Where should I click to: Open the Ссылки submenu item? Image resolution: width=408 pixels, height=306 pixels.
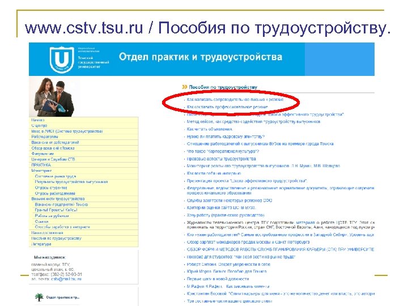pyautogui.click(x=41, y=222)
